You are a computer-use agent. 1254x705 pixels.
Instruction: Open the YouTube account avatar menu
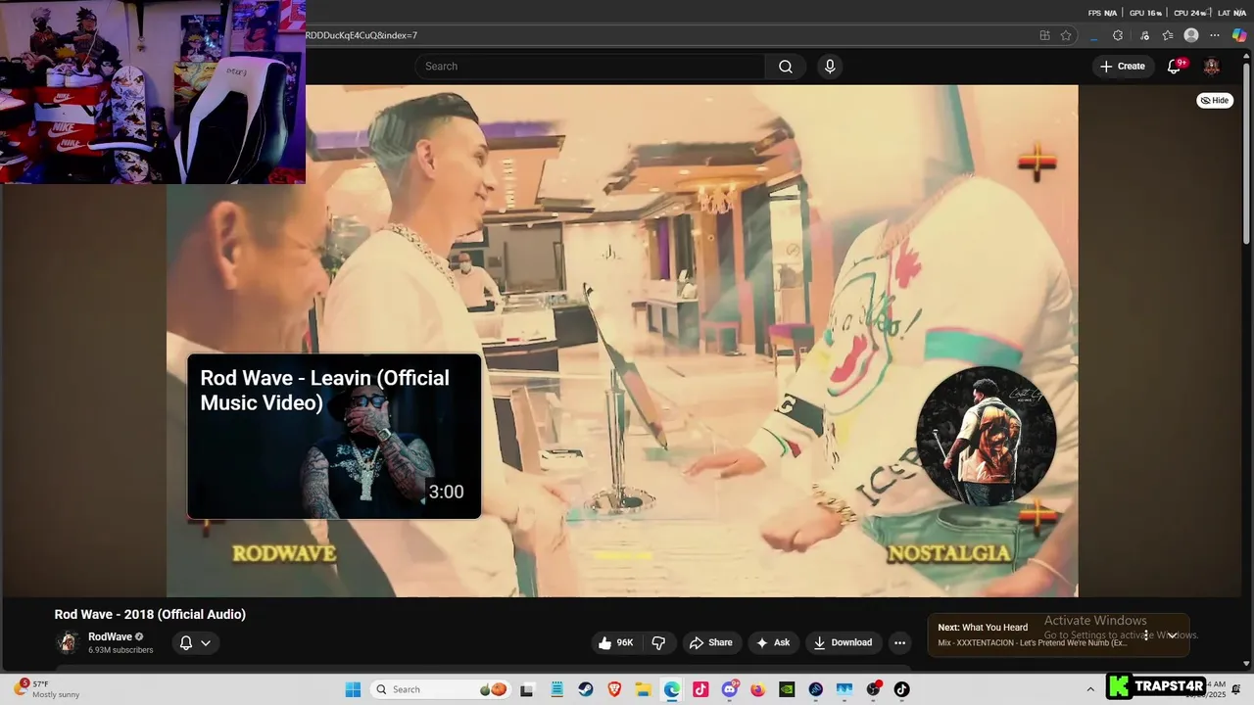pyautogui.click(x=1212, y=67)
